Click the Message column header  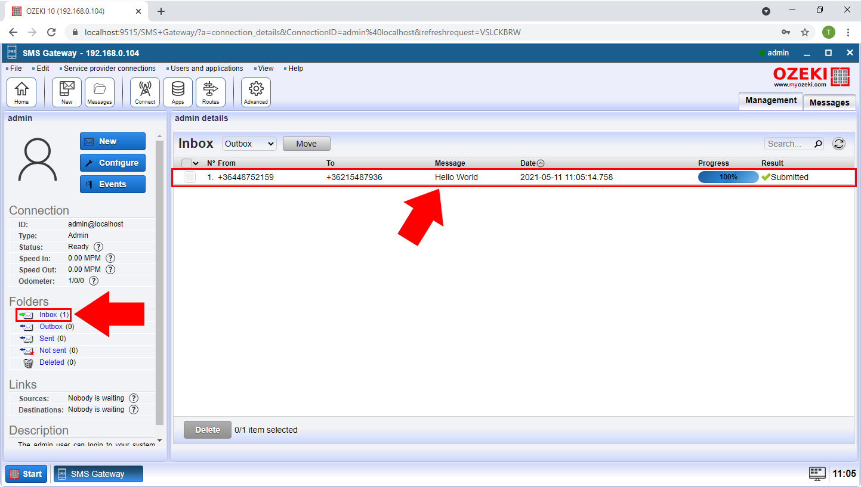450,163
